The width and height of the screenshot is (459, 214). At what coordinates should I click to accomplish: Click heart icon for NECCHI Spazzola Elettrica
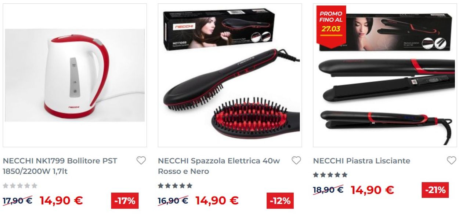[296, 160]
